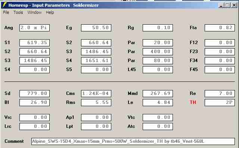Click the Comment label

(x=14, y=141)
